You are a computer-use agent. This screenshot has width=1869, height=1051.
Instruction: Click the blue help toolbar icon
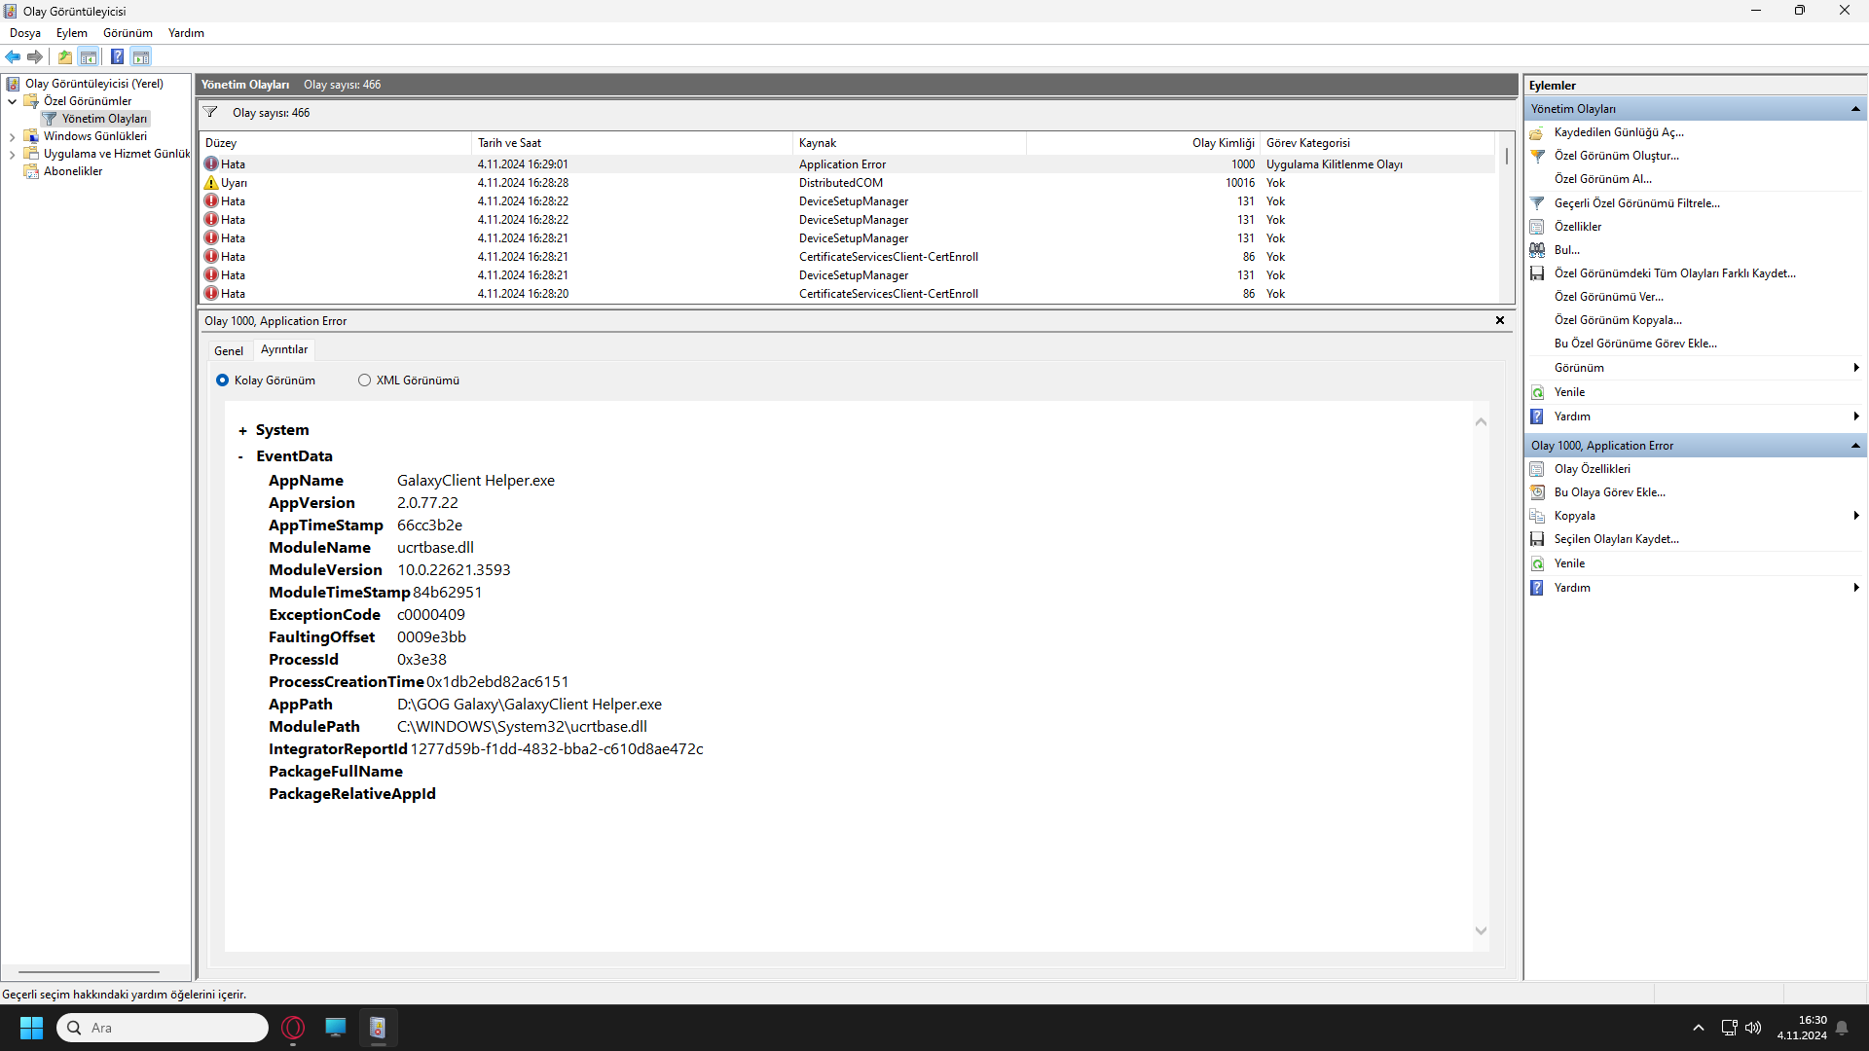[x=117, y=56]
